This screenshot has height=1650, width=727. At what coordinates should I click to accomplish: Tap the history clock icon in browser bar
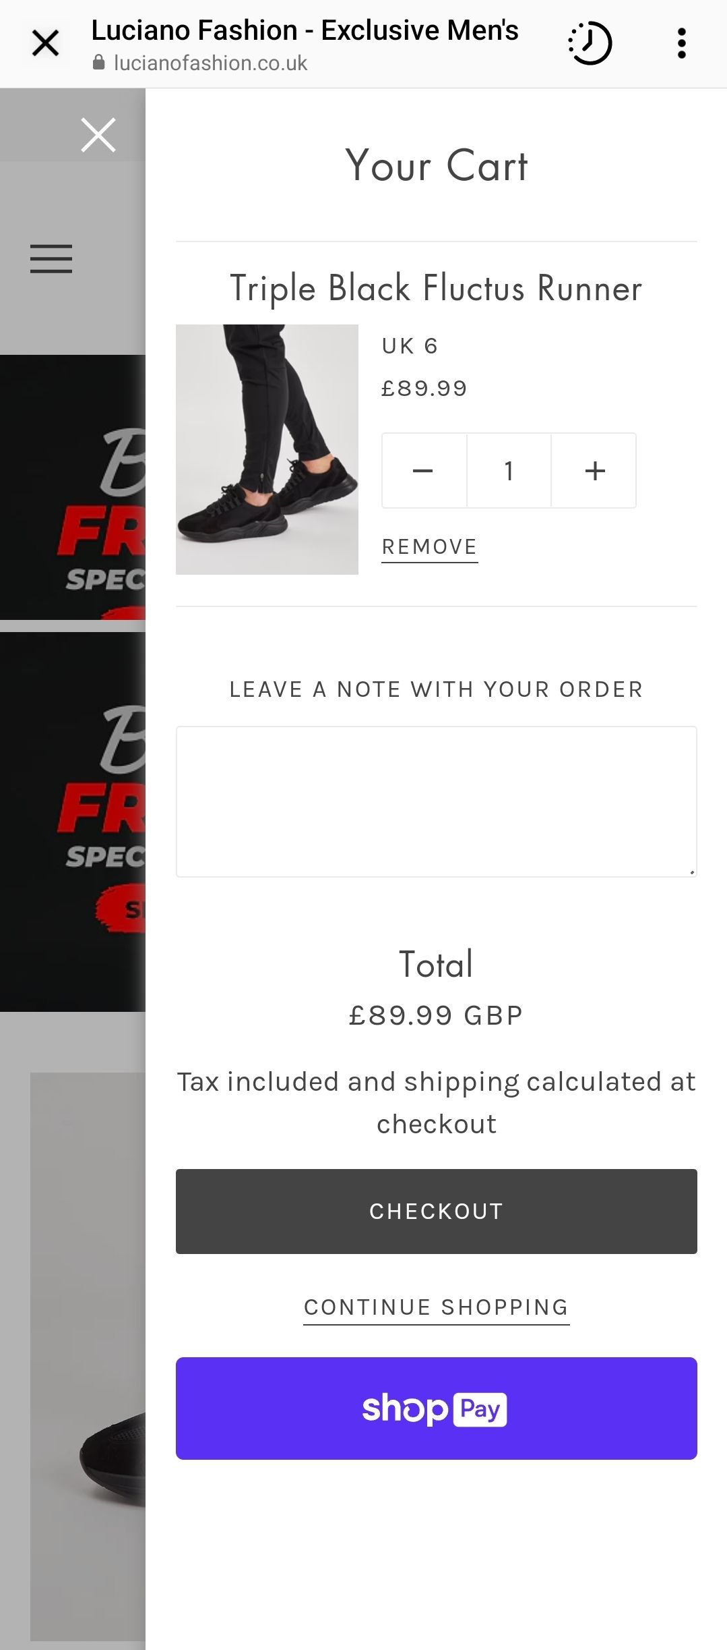[590, 43]
